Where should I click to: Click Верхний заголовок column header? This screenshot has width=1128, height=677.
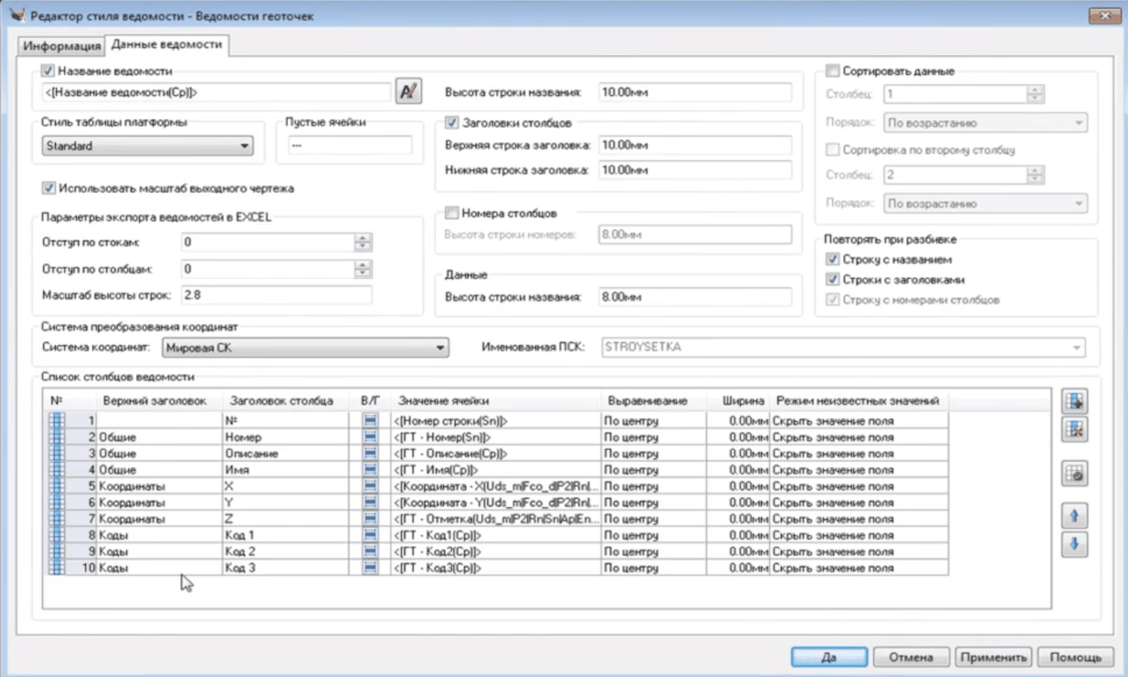pyautogui.click(x=154, y=400)
